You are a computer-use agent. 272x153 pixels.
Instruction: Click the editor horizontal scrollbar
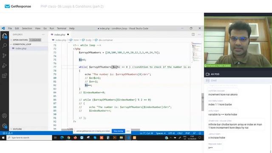101,130
